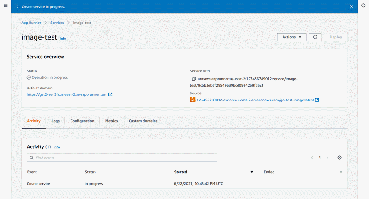Switch to the Logs tab

[x=55, y=121]
